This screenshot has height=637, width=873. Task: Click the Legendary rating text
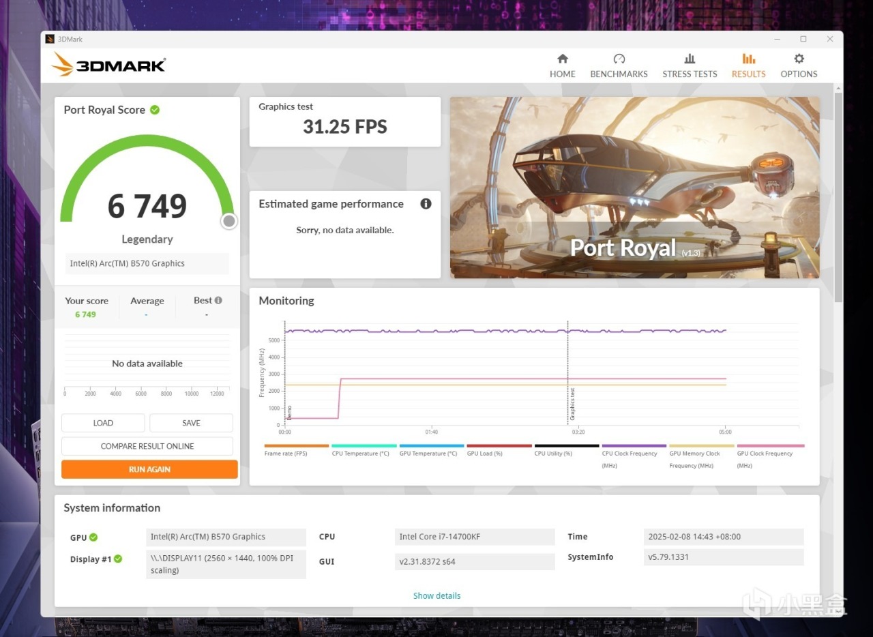(147, 239)
